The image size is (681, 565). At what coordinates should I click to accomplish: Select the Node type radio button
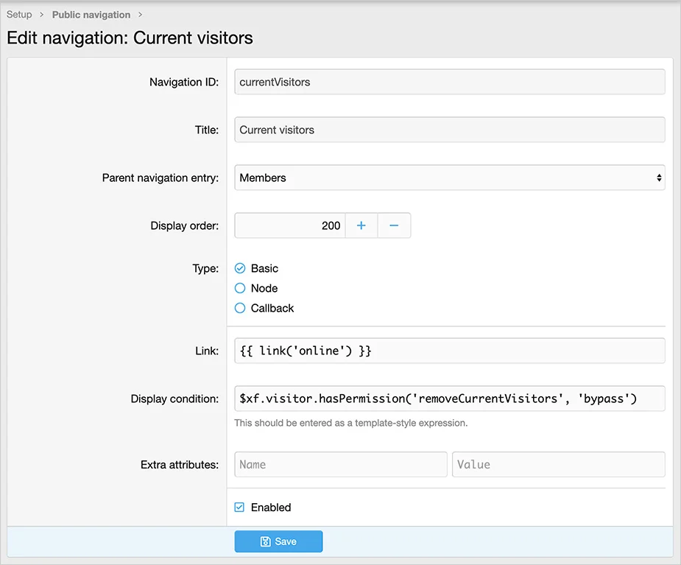(240, 288)
